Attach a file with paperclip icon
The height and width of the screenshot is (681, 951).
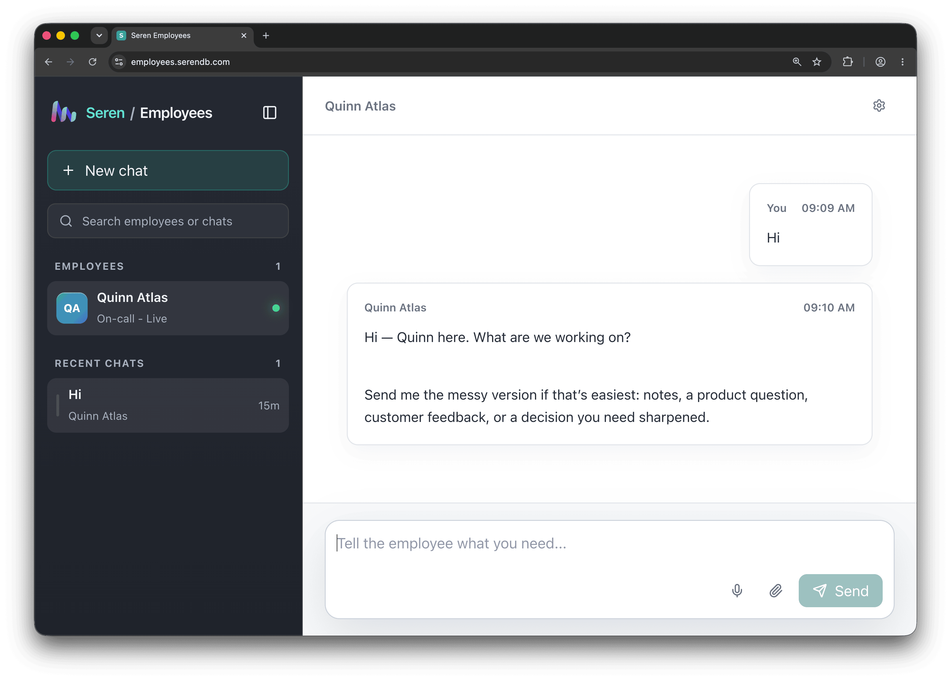pyautogui.click(x=776, y=590)
